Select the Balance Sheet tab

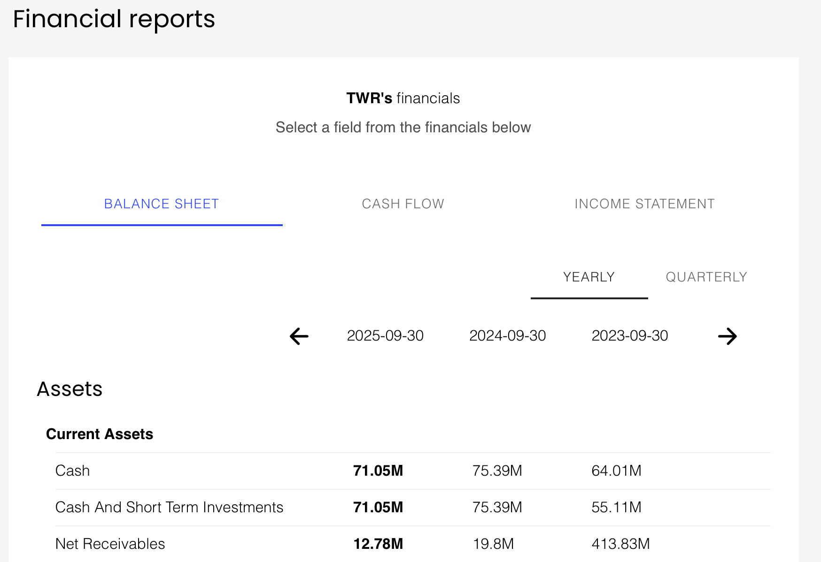(x=162, y=204)
